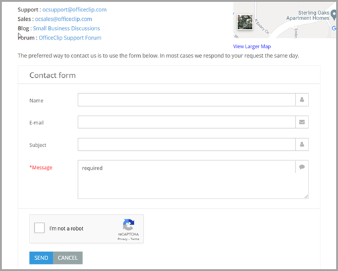Viewport: 338px width, 271px height.
Task: Click the speech bubble icon beside Message
Action: (x=302, y=167)
